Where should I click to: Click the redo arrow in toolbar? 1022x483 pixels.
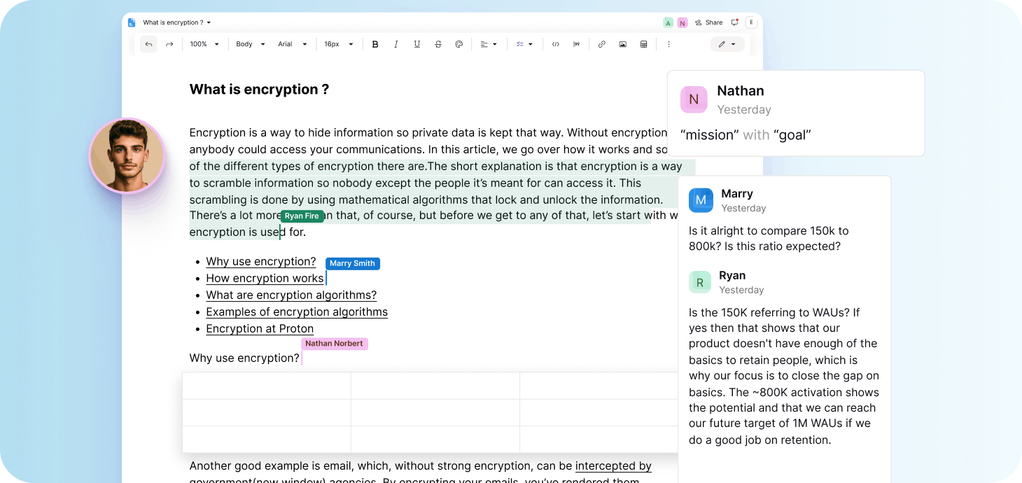coord(169,44)
